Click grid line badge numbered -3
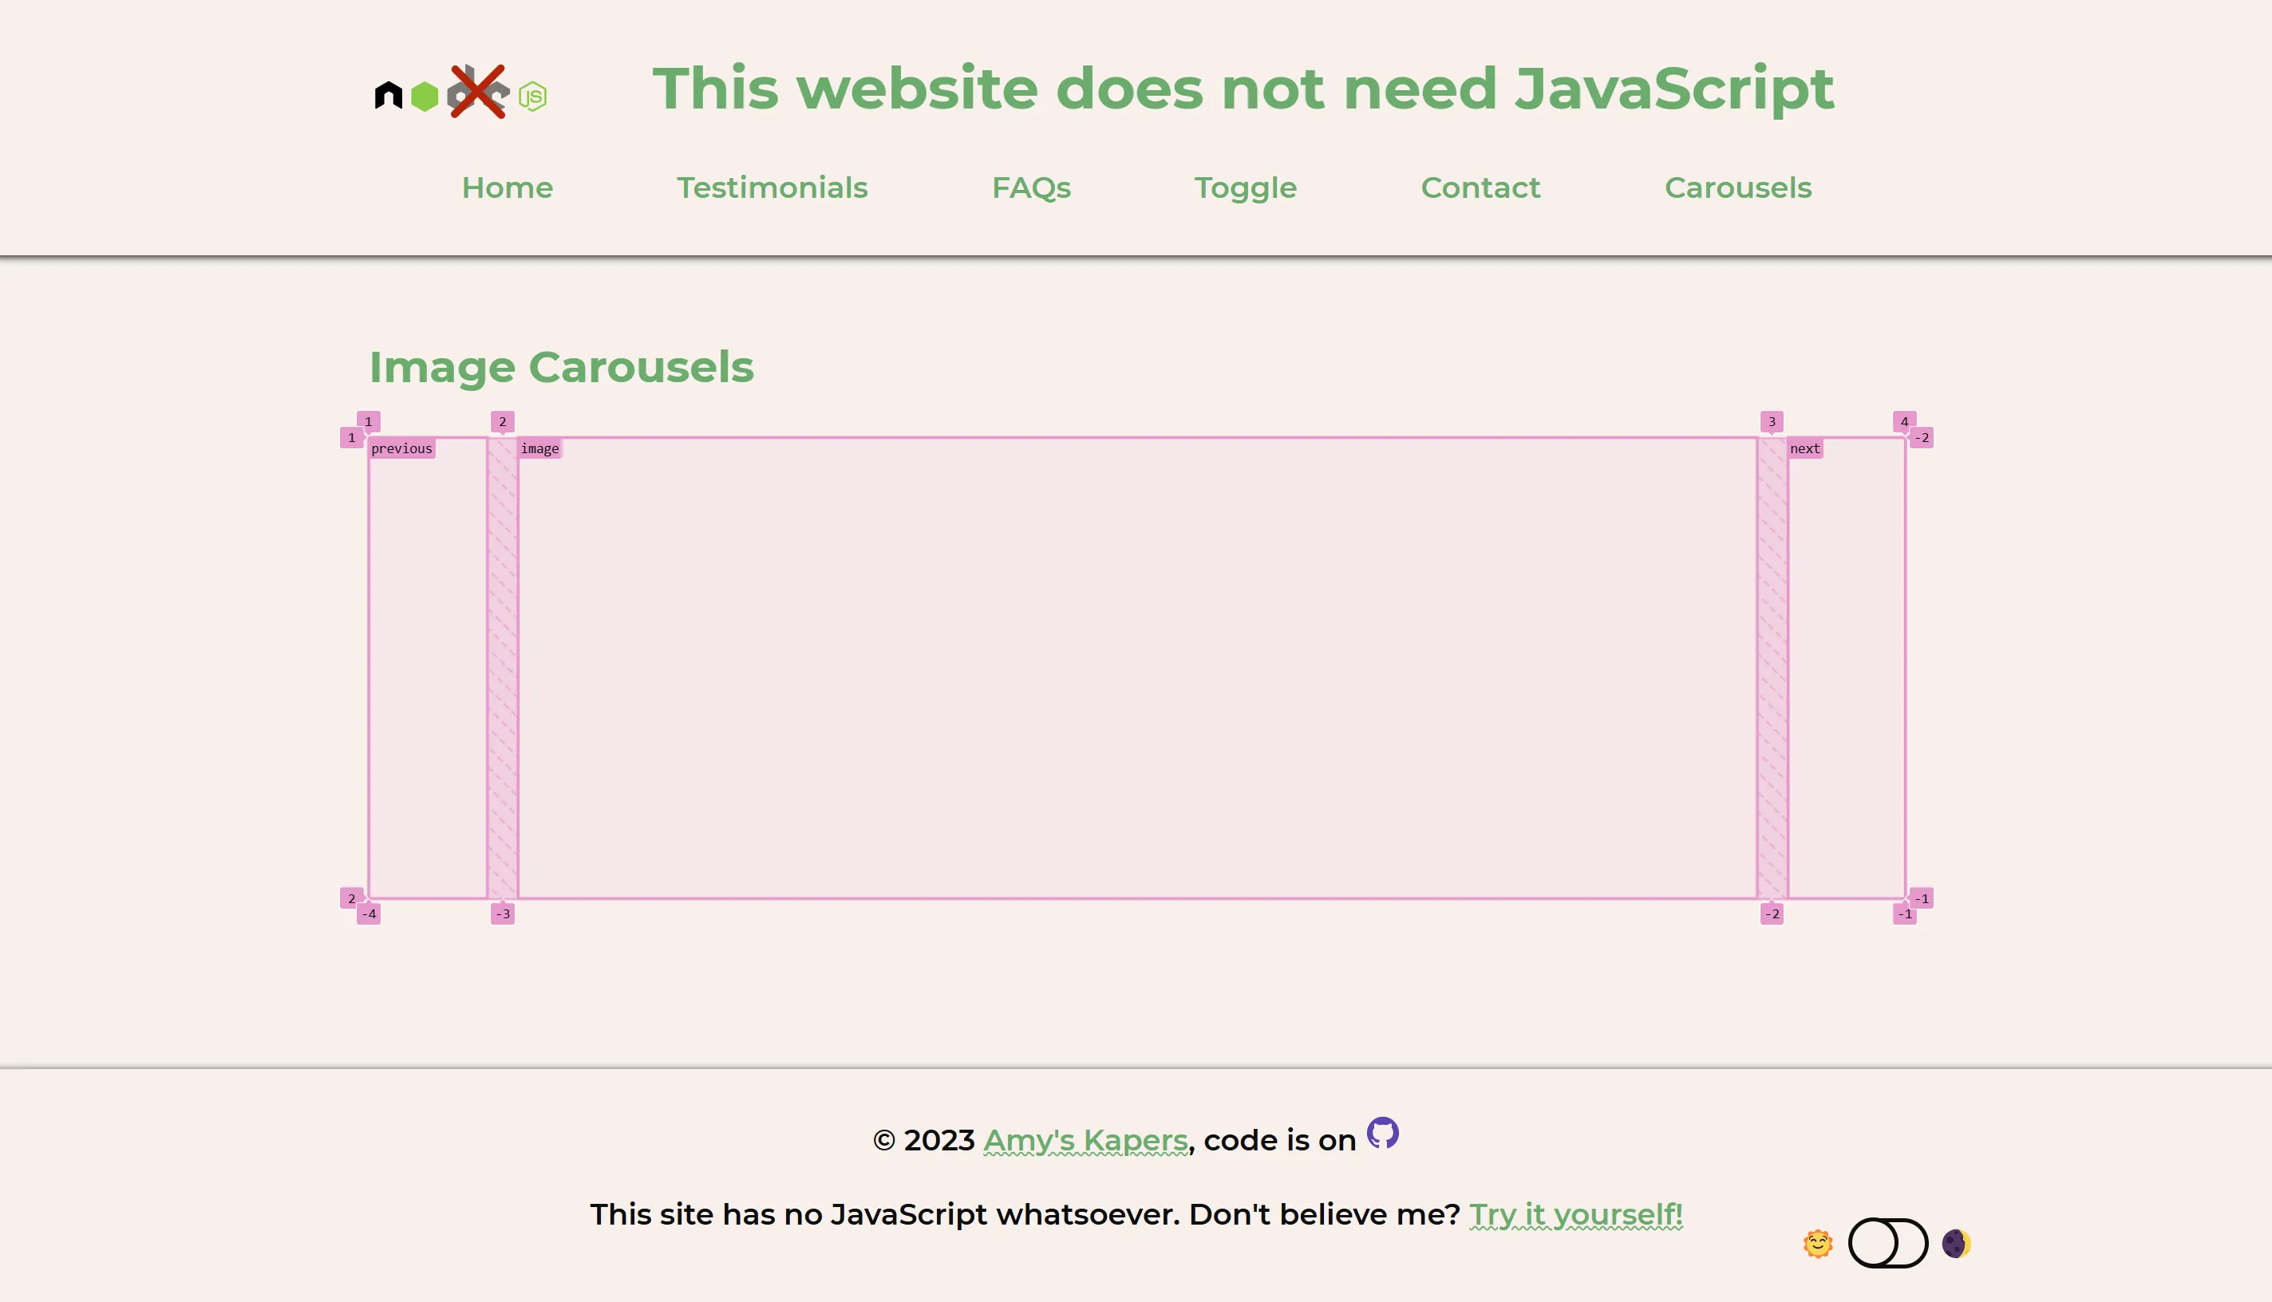The height and width of the screenshot is (1302, 2272). coord(503,914)
